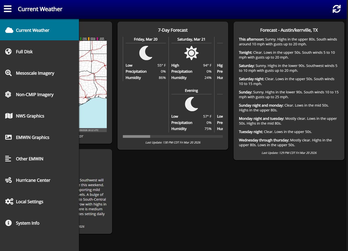The height and width of the screenshot is (251, 348).
Task: Go to Mesoscale Imagery
Action: tap(39, 73)
